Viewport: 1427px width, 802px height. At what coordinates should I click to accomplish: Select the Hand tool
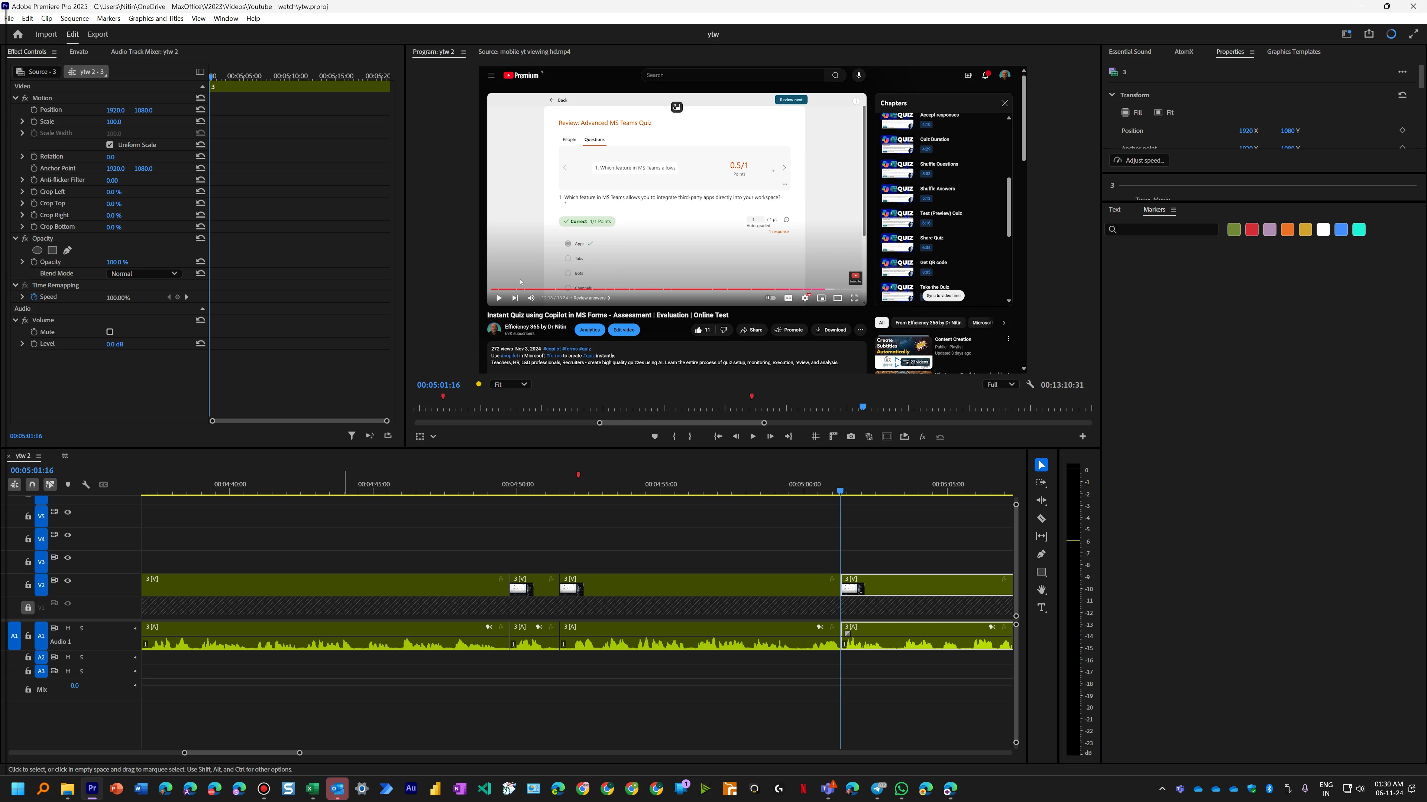pos(1041,590)
